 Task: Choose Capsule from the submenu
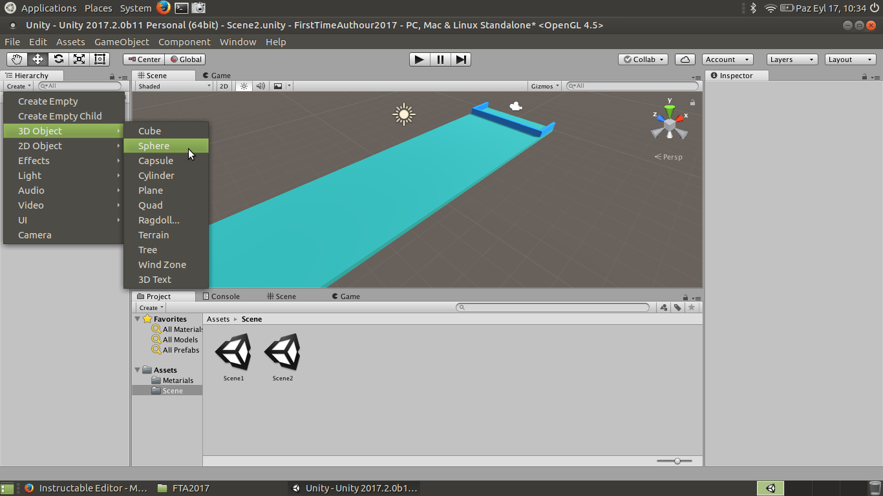[166, 161]
